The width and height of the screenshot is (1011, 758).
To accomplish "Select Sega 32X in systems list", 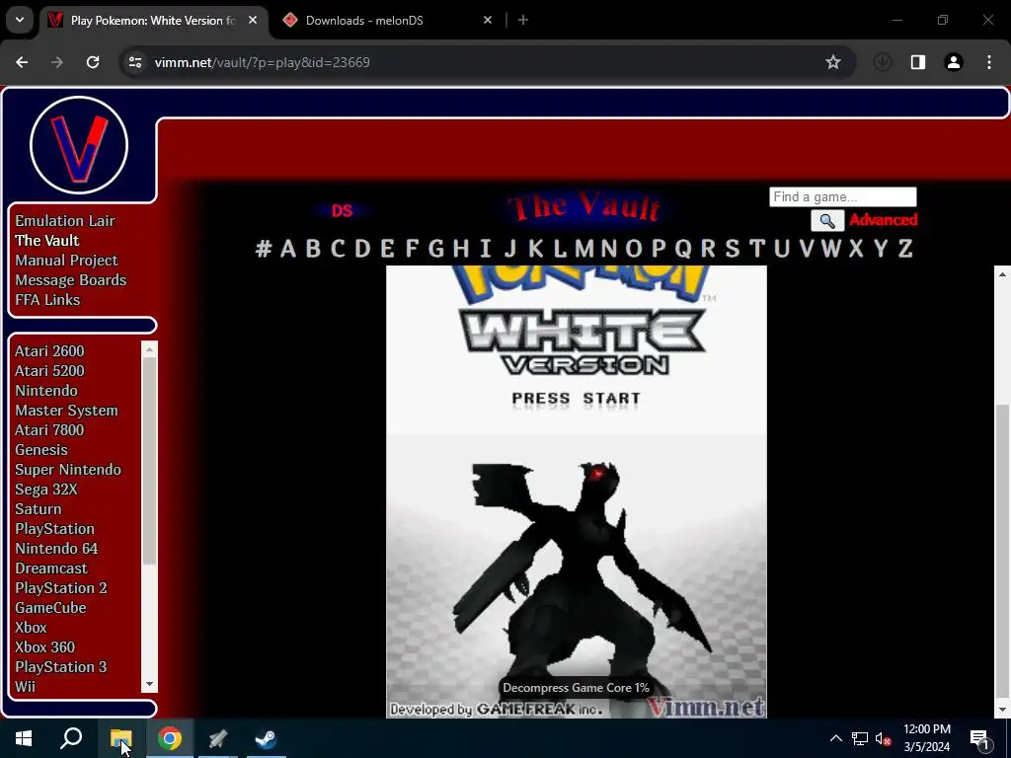I will pos(45,490).
